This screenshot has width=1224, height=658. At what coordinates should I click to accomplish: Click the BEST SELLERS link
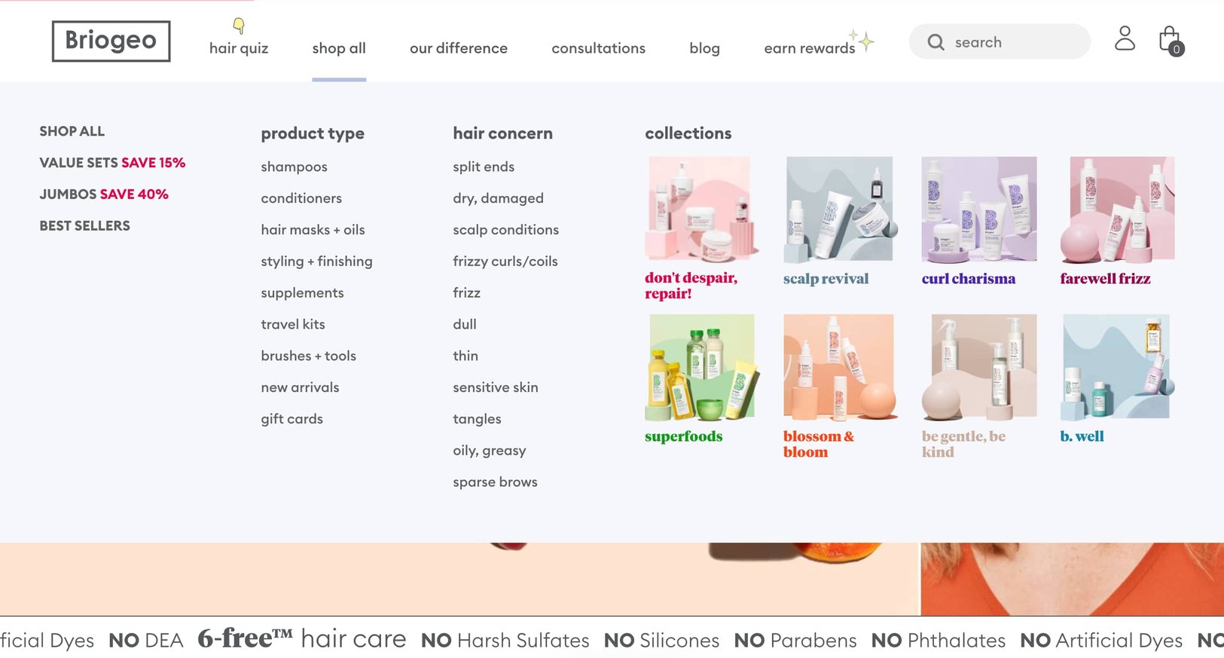pyautogui.click(x=84, y=225)
